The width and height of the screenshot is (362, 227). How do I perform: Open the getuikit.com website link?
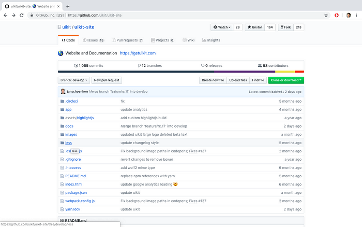(x=138, y=53)
